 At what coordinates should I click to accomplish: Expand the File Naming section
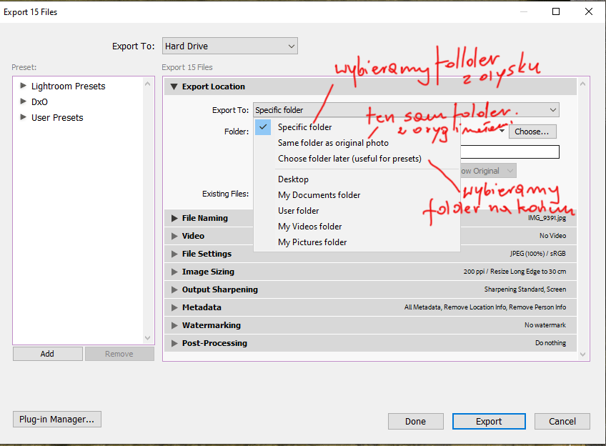pyautogui.click(x=174, y=219)
